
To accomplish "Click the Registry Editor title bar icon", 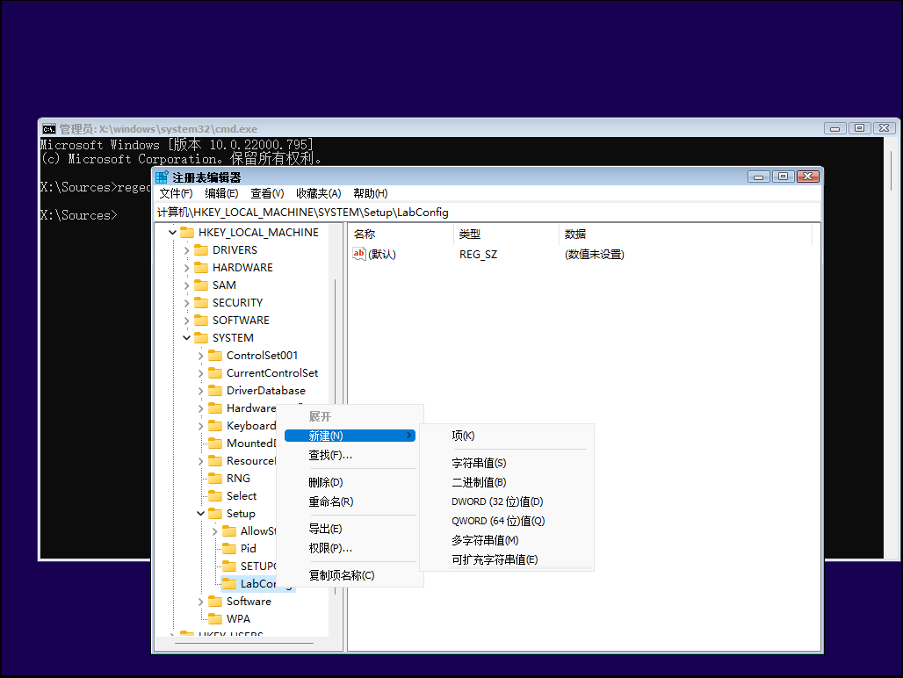I will 162,177.
